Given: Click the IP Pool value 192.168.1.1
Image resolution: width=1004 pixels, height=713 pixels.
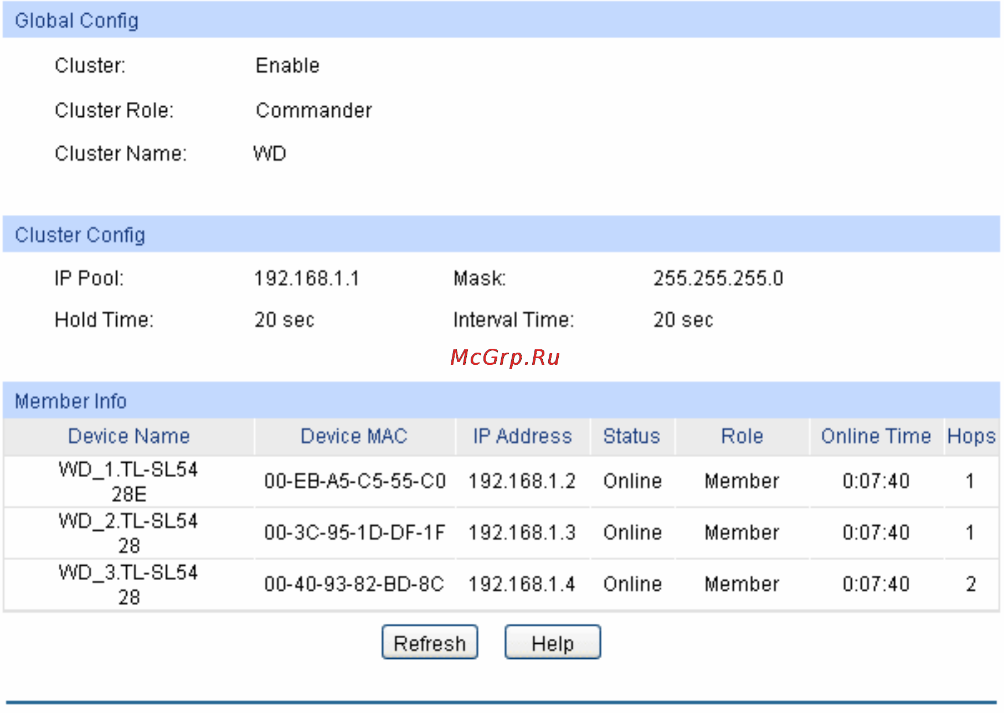Looking at the screenshot, I should tap(307, 278).
